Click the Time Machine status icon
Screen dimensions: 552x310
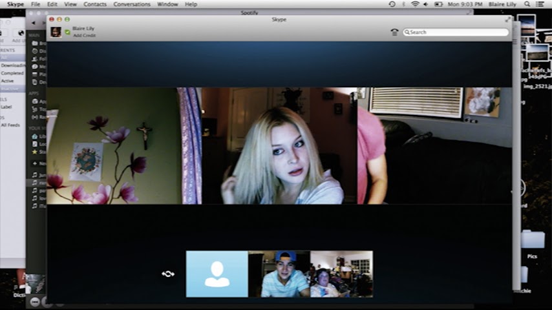click(392, 4)
